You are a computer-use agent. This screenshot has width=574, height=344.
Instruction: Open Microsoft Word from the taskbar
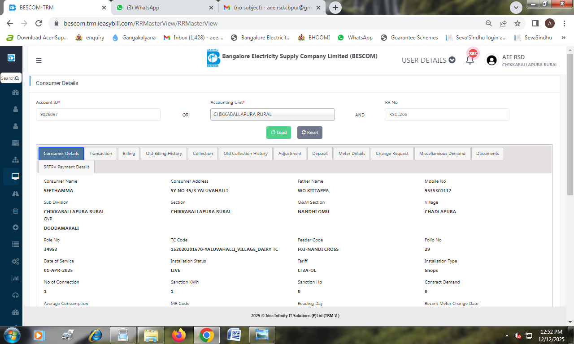pos(235,335)
